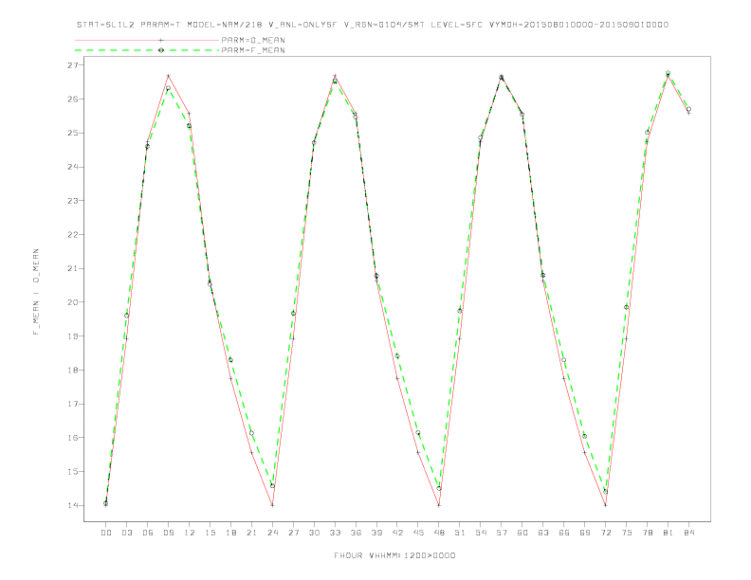Click x-axis hour label 39
Image resolution: width=751 pixels, height=580 pixels.
pos(376,533)
